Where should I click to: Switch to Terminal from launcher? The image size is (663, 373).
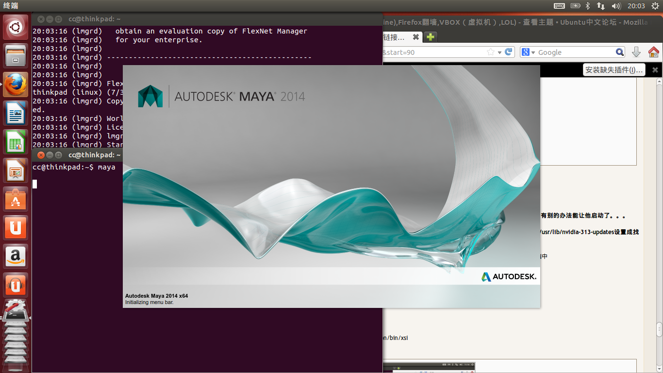click(16, 316)
